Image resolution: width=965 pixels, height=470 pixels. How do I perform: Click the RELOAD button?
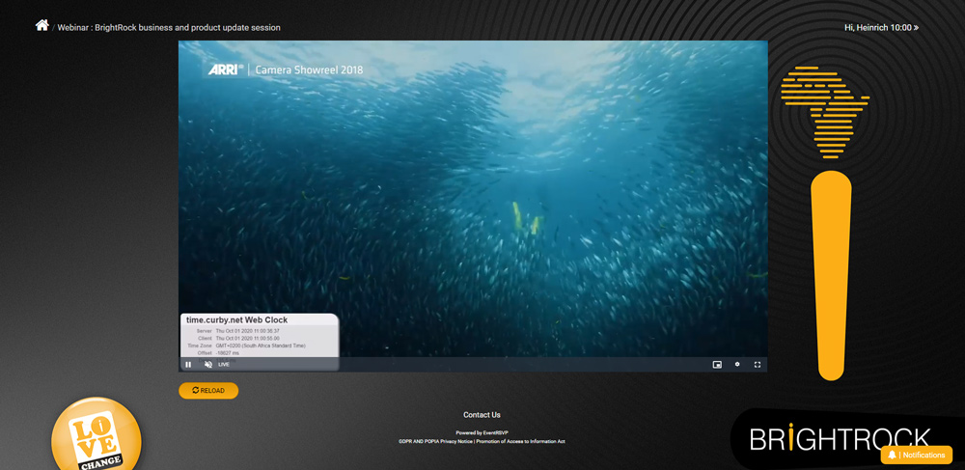tap(208, 391)
